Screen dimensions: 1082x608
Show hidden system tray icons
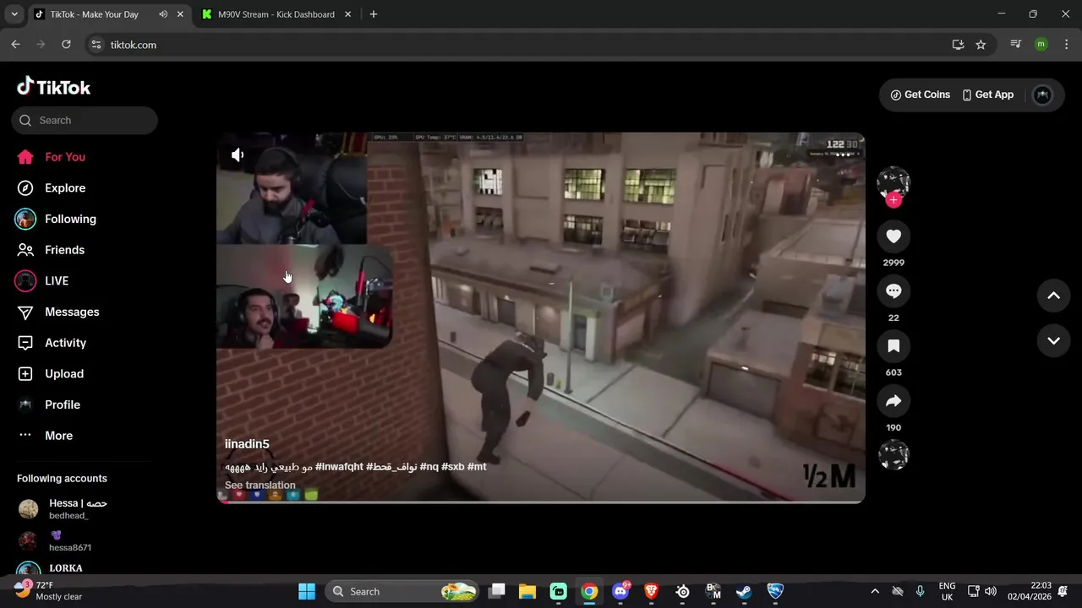click(875, 591)
